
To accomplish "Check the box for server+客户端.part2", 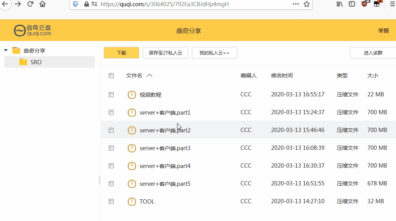I will (x=111, y=130).
